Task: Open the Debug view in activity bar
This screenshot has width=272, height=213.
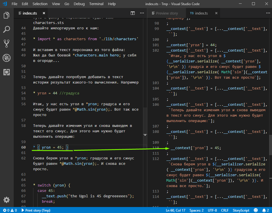Action: click(x=6, y=58)
